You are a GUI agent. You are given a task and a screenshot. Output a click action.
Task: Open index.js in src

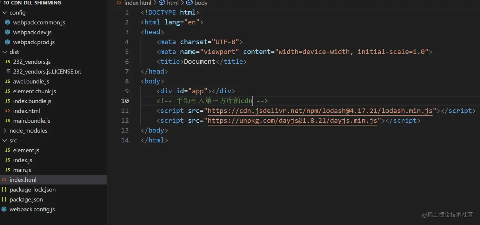pyautogui.click(x=23, y=160)
